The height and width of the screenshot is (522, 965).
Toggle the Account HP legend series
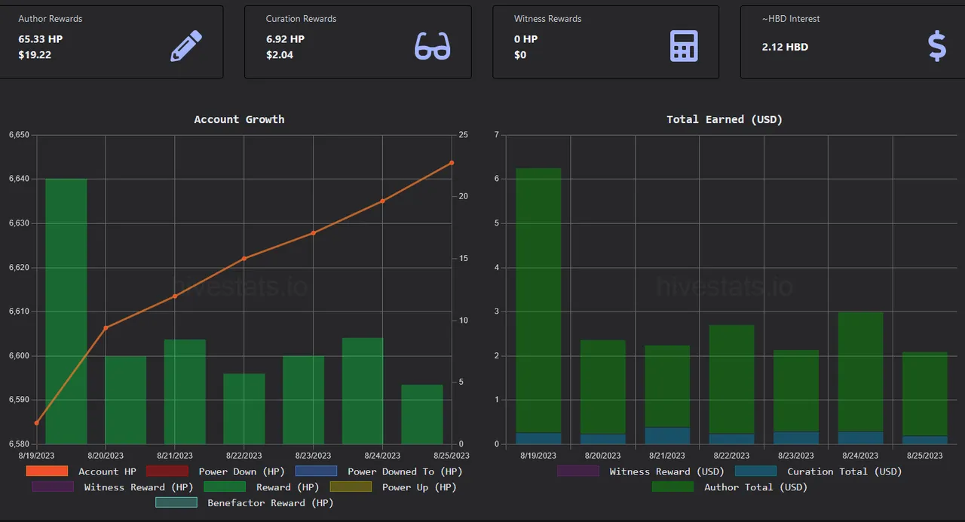81,471
